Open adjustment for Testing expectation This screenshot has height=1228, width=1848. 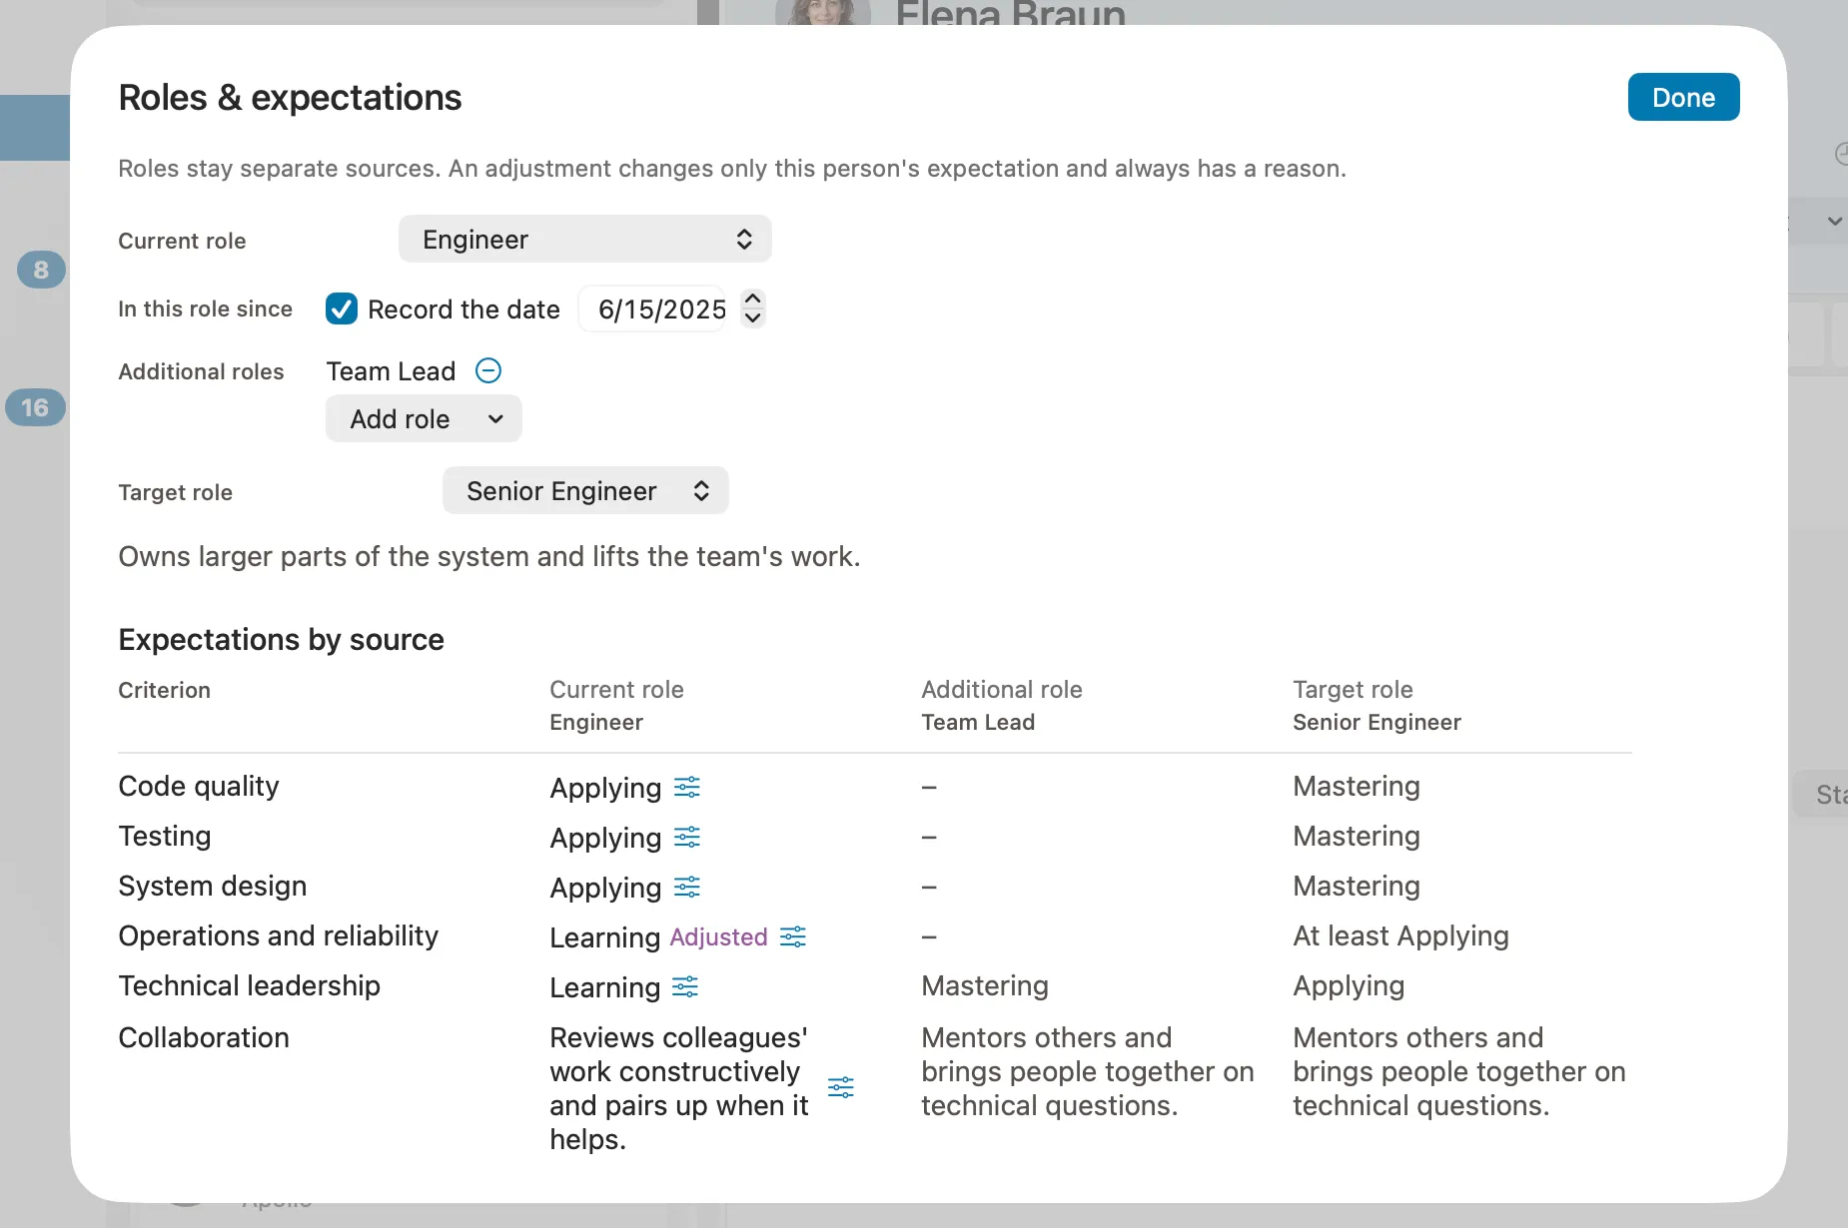click(x=687, y=837)
